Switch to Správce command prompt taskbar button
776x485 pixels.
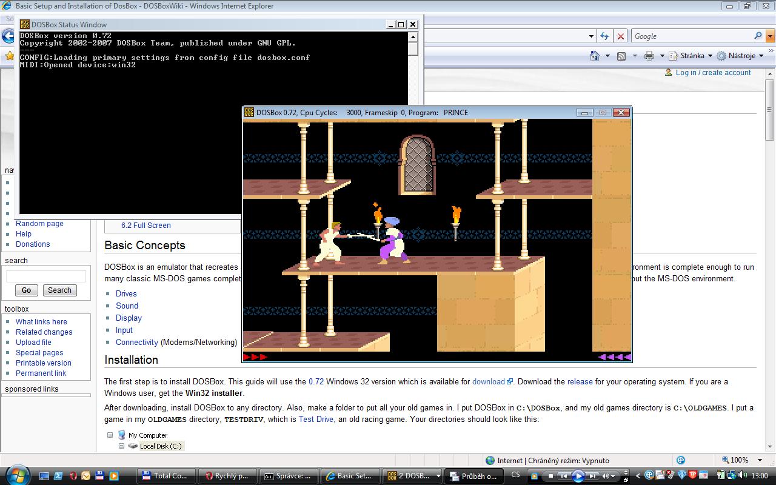click(288, 476)
